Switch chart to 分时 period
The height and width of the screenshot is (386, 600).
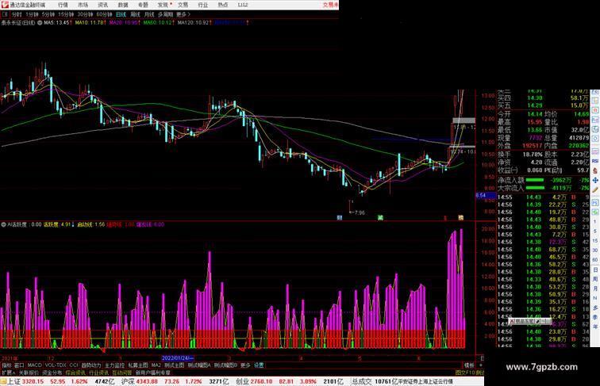[x=17, y=14]
